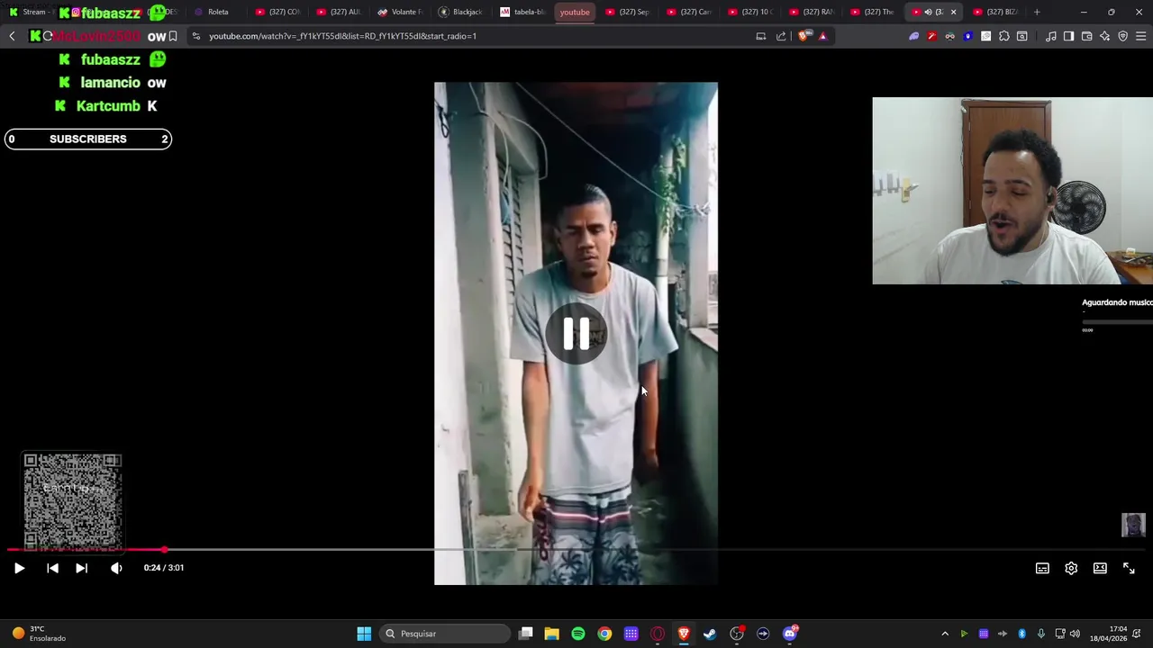
Task: Open the Extensions puzzle menu
Action: pos(1003,36)
